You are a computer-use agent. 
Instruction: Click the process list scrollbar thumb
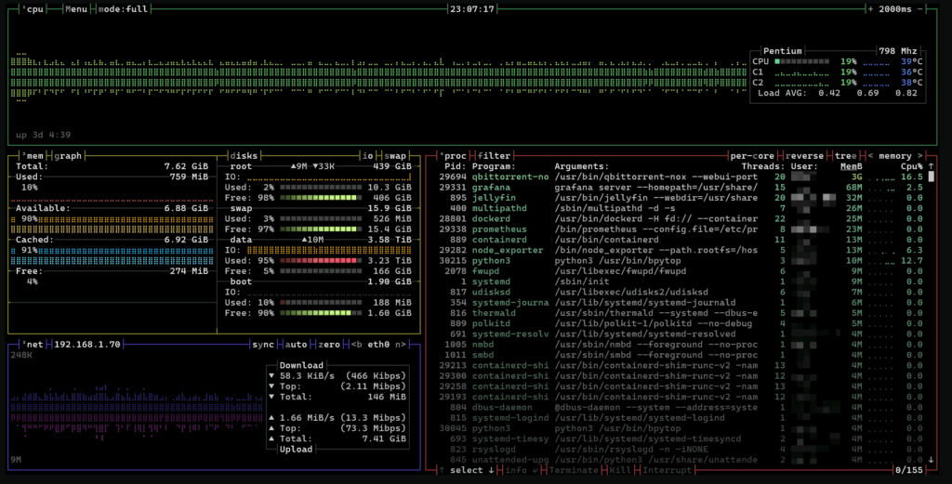[932, 177]
